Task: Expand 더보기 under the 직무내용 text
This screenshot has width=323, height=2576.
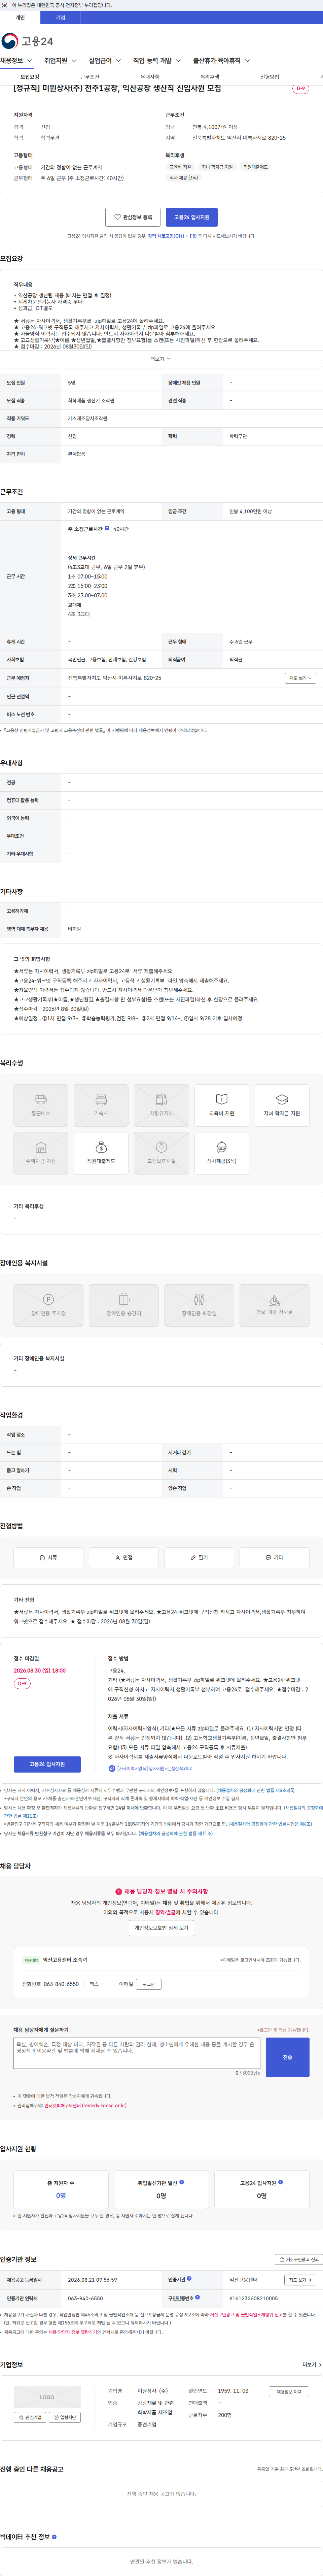Action: point(161,359)
